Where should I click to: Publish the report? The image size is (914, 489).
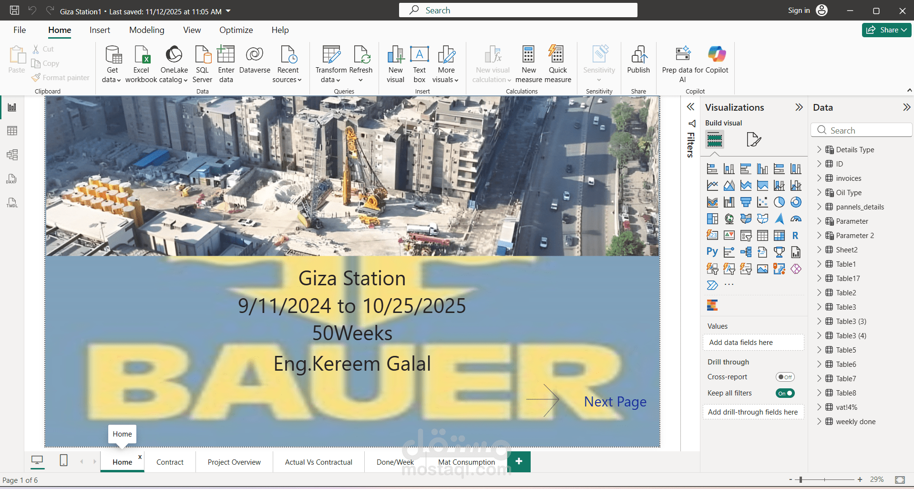[638, 60]
